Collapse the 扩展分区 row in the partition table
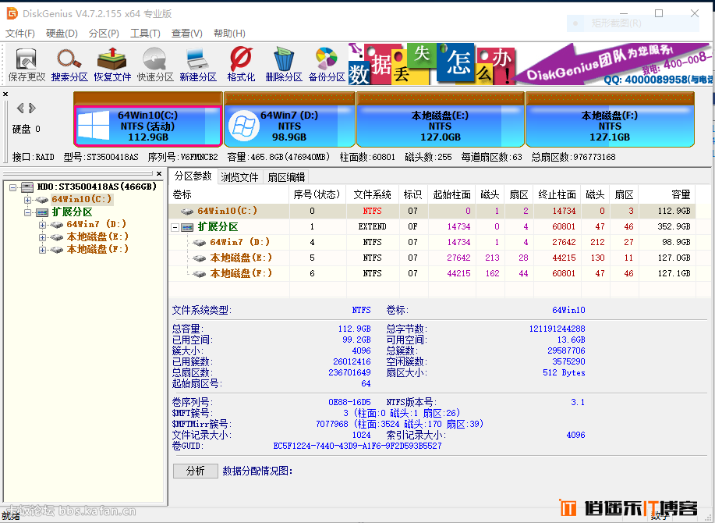Viewport: 715px width, 523px height. click(175, 227)
